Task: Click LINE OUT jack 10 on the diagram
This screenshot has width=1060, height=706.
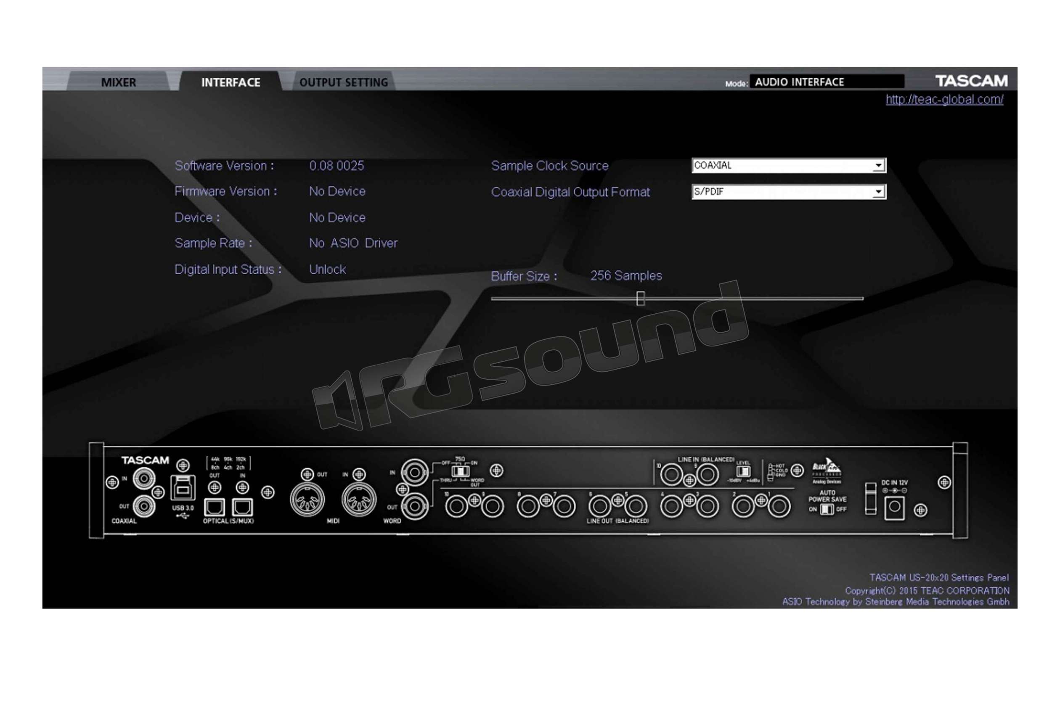Action: pos(456,506)
